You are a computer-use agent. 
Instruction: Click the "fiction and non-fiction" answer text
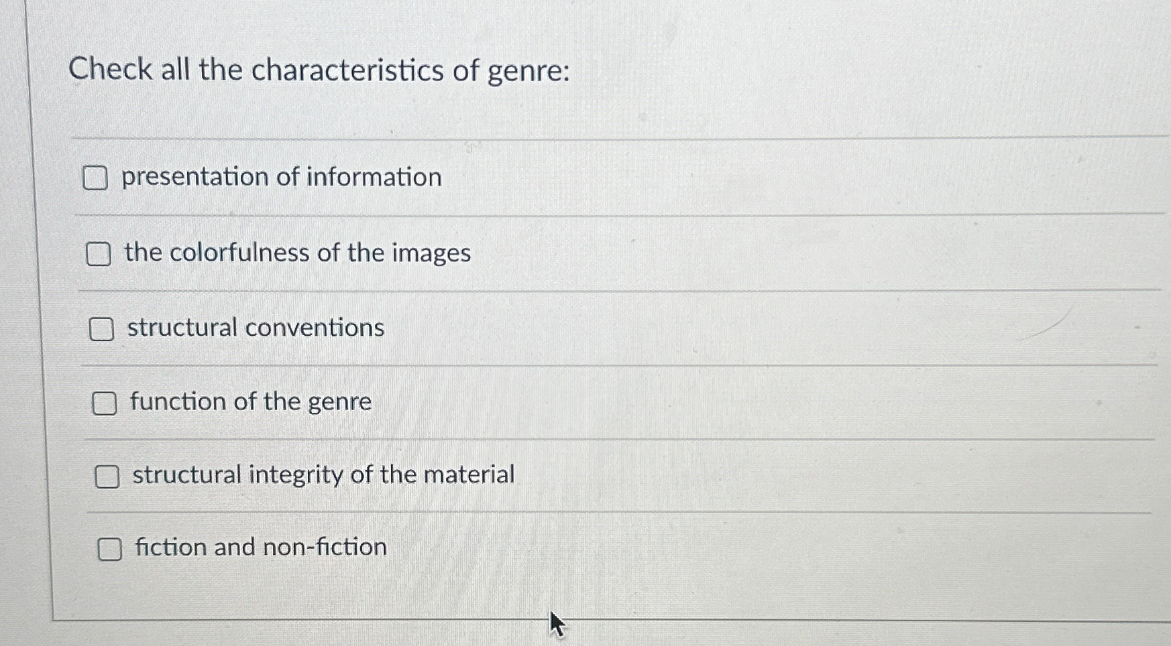pyautogui.click(x=260, y=548)
